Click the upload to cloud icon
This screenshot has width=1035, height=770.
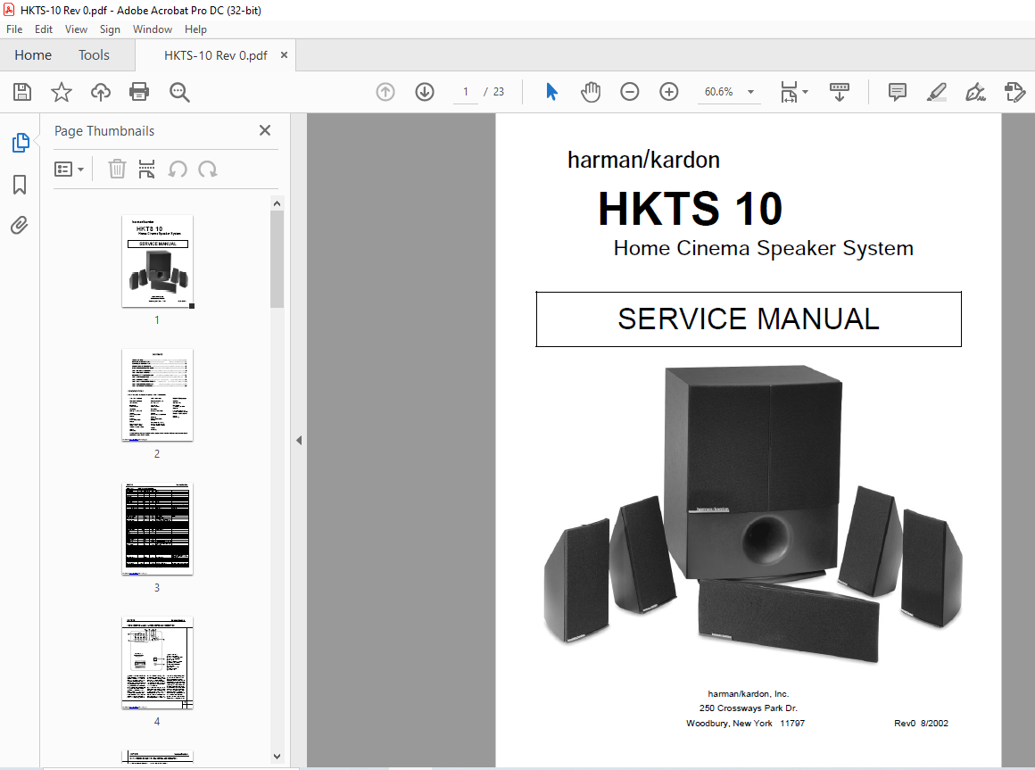pyautogui.click(x=100, y=92)
